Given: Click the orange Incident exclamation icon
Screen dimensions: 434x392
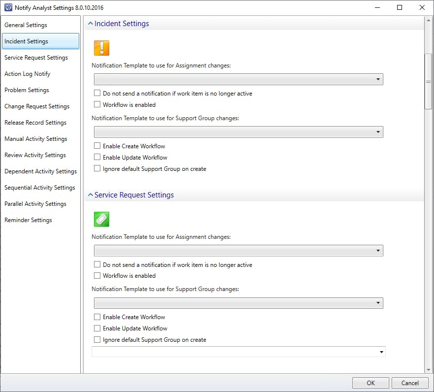Looking at the screenshot, I should pyautogui.click(x=101, y=48).
